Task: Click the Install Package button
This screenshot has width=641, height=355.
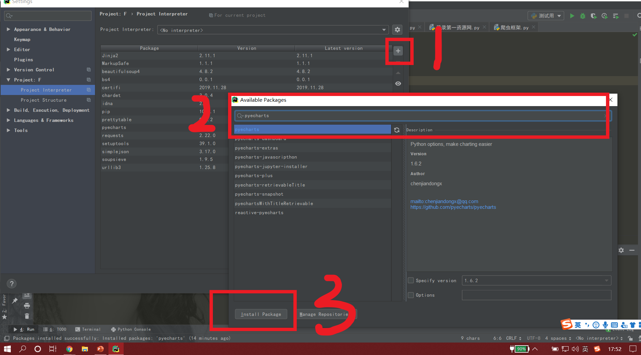Action: point(261,314)
